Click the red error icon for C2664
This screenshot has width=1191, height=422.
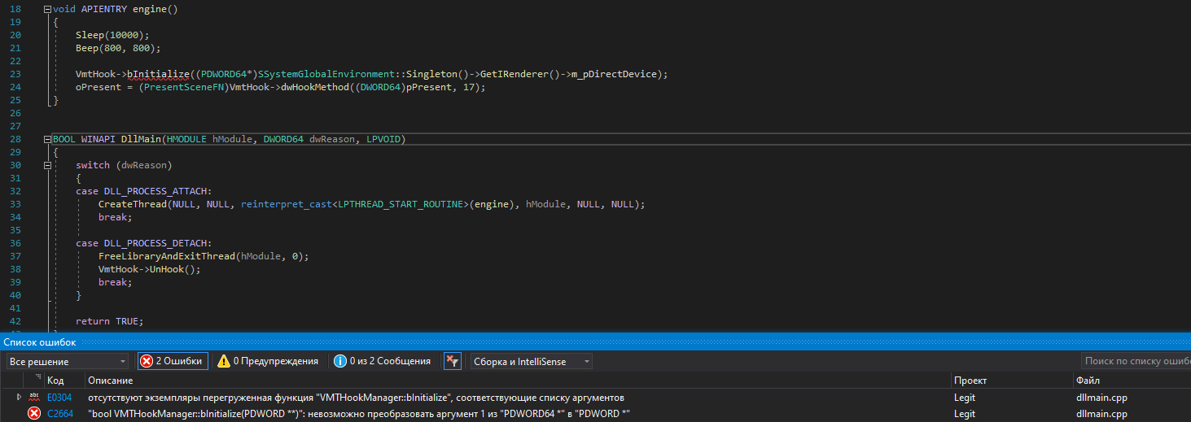coord(34,414)
